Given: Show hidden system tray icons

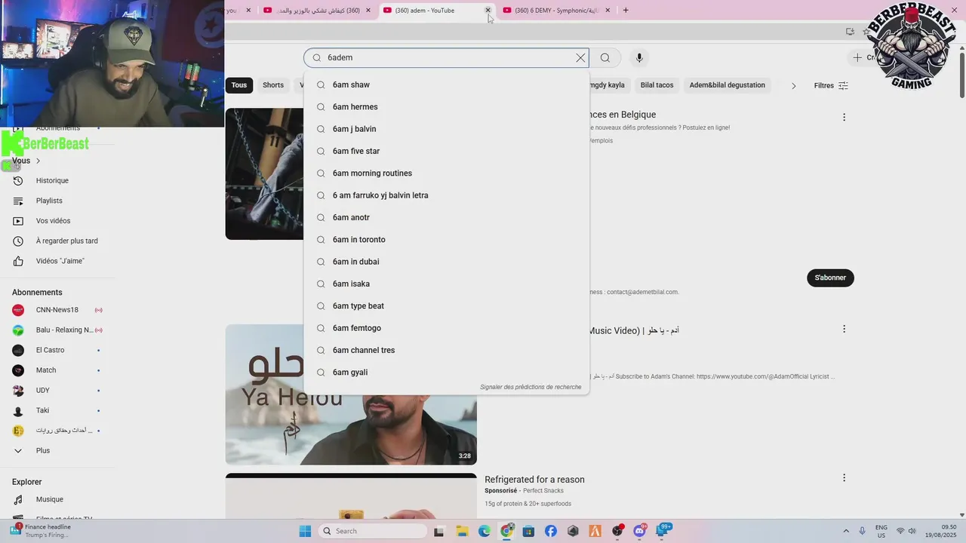Looking at the screenshot, I should click(845, 531).
